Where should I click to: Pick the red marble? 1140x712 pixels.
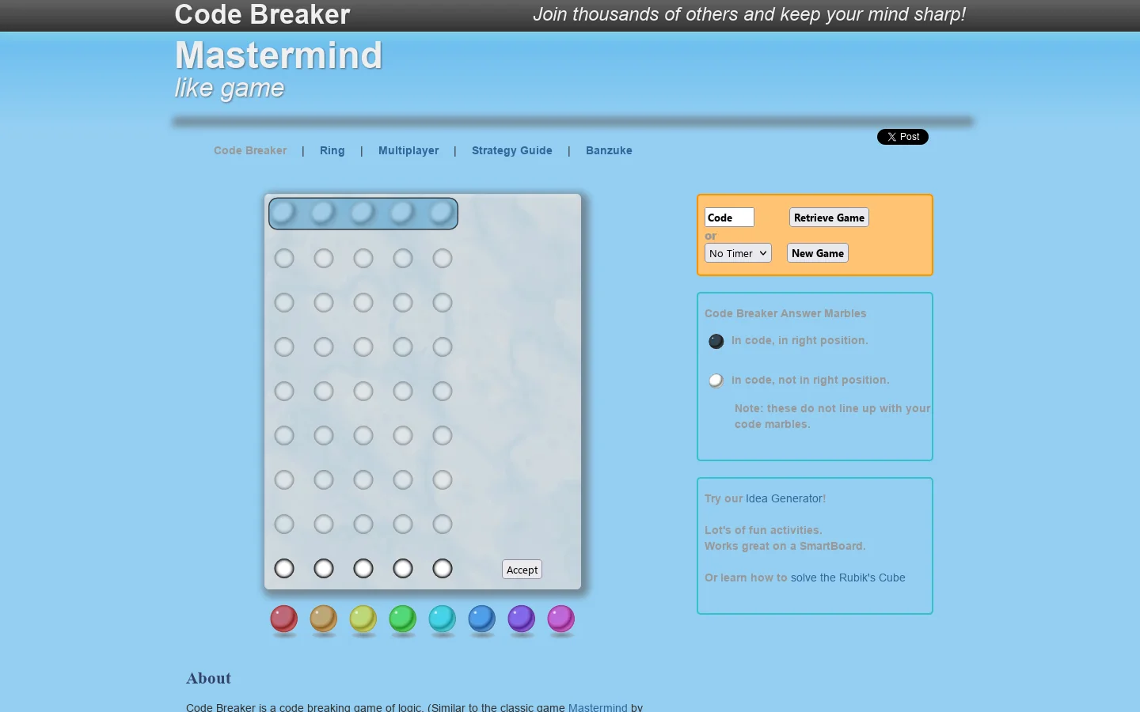(284, 619)
